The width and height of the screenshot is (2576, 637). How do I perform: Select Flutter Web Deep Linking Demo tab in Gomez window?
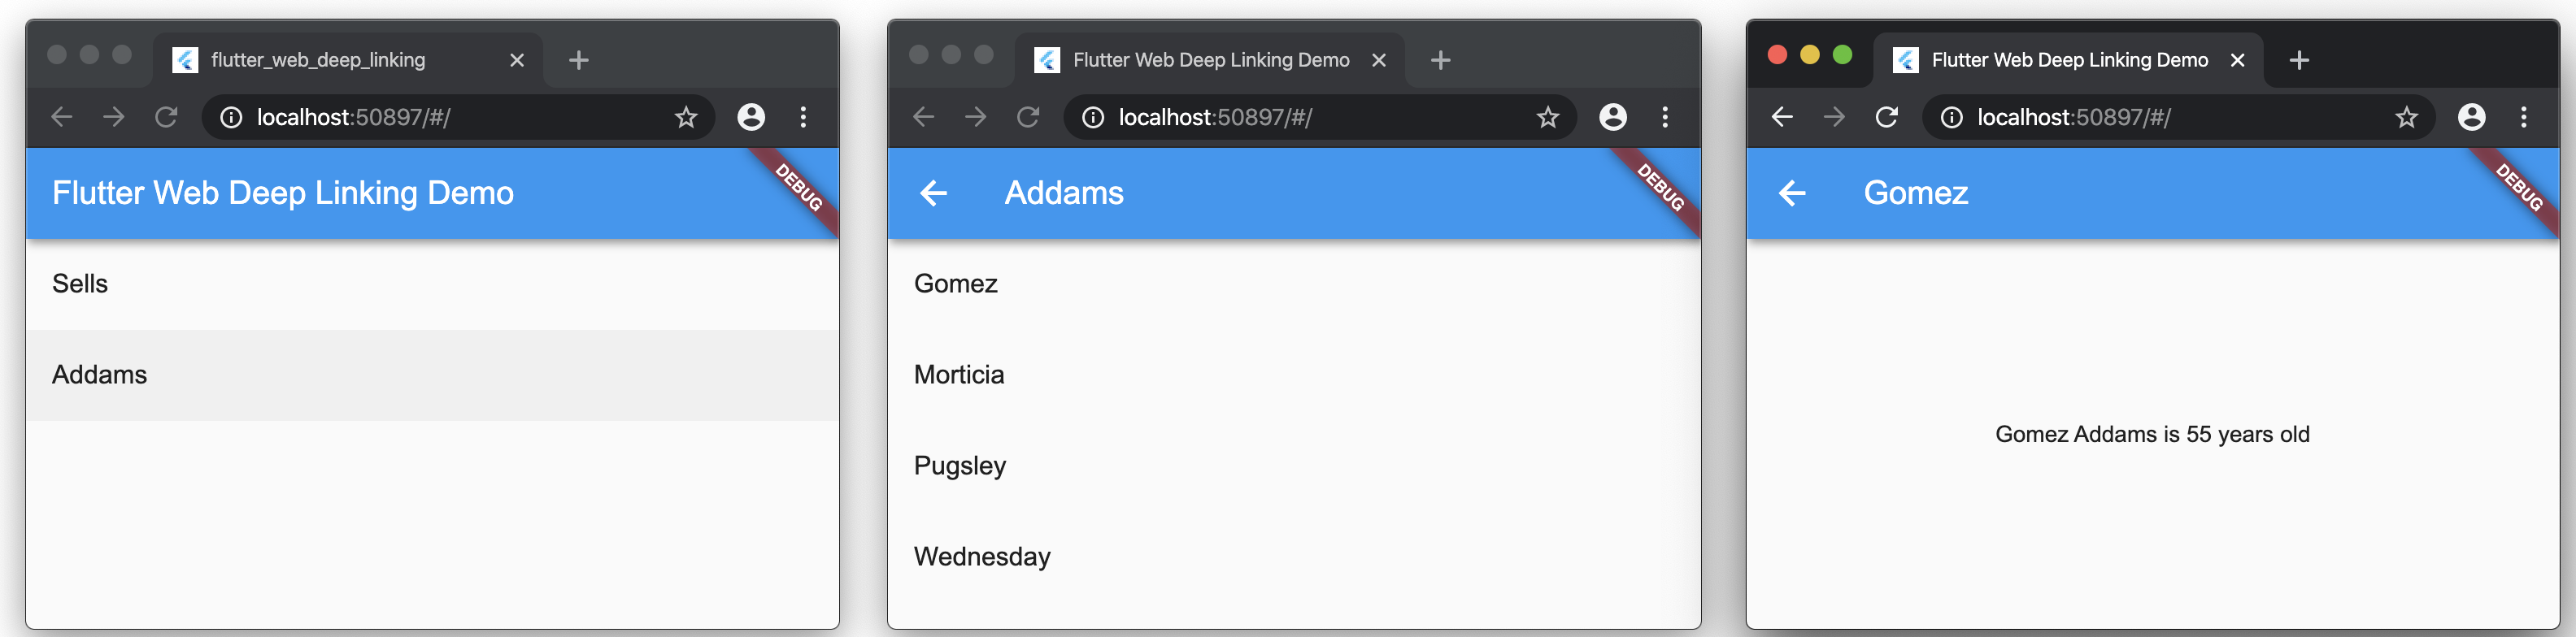click(2068, 61)
